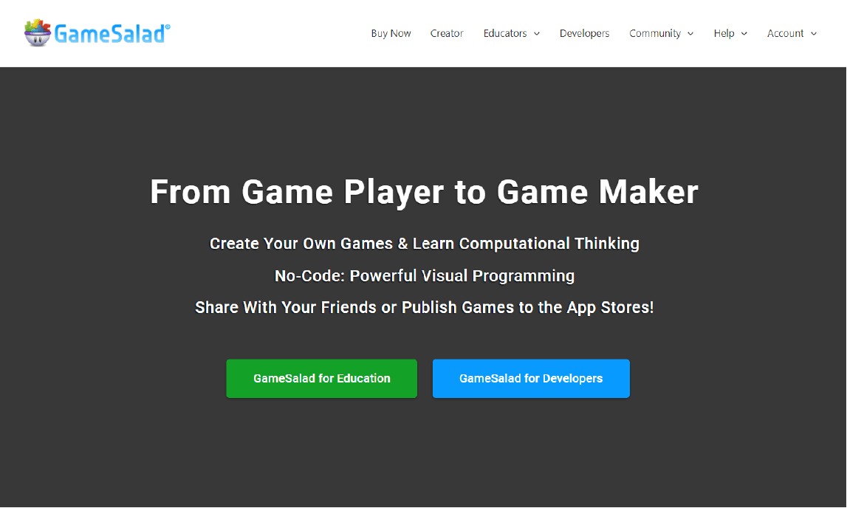Open the Educators menu
The image size is (847, 508).
pos(505,33)
